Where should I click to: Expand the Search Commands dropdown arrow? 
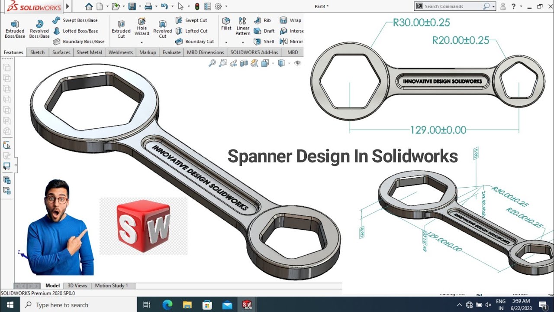(493, 6)
